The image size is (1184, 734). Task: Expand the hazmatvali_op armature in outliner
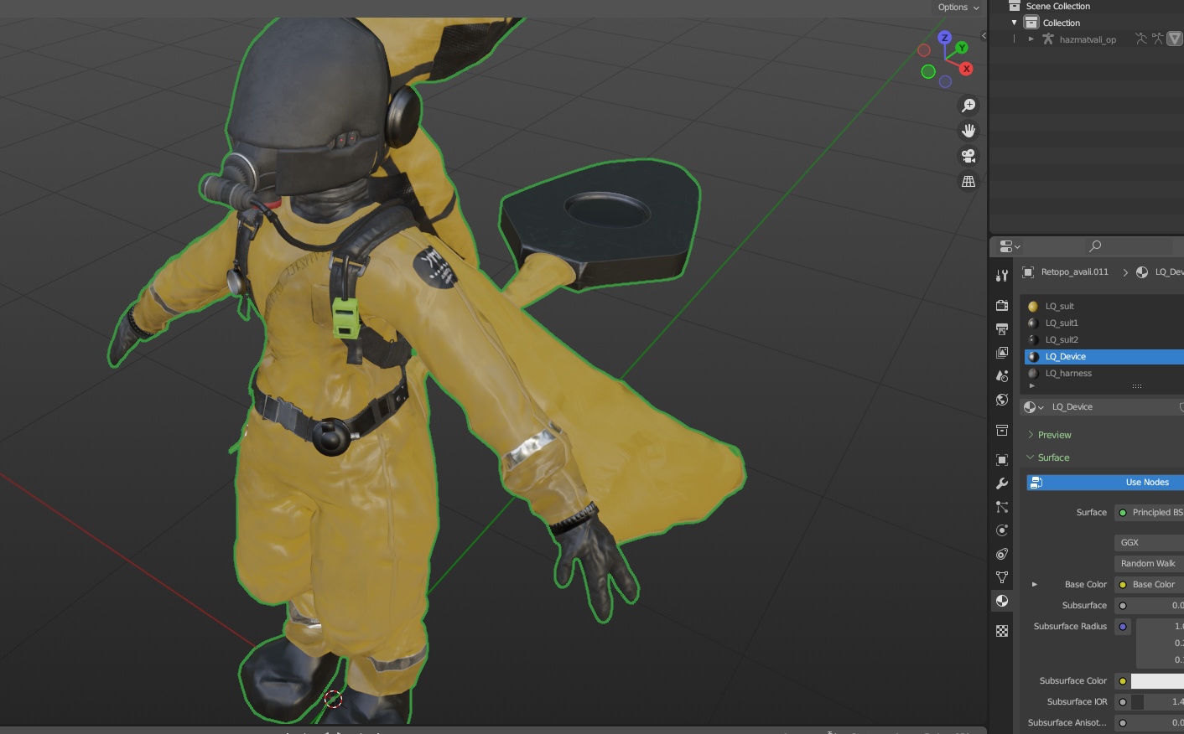click(1031, 39)
